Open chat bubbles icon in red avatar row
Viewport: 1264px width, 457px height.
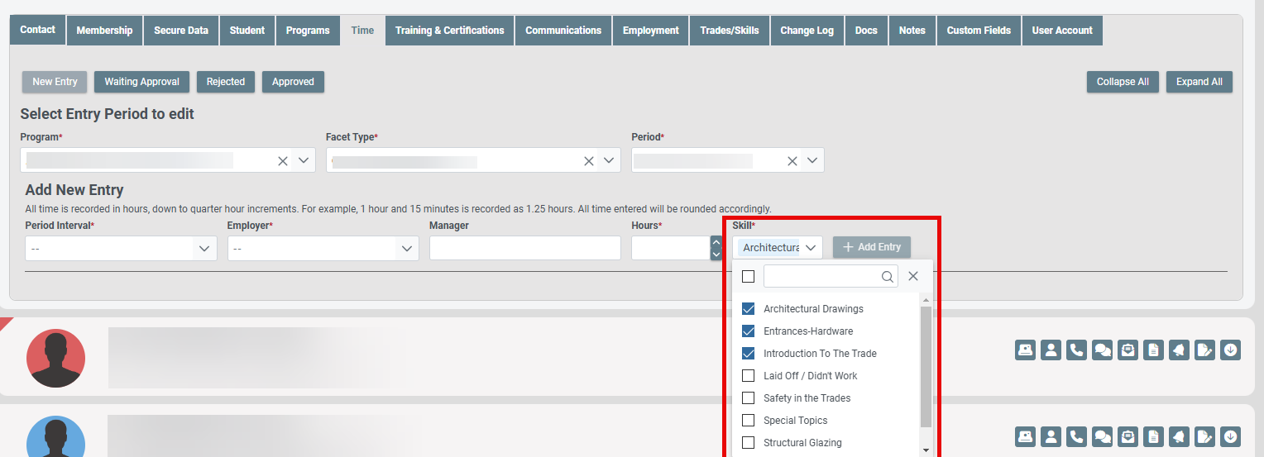(x=1102, y=350)
